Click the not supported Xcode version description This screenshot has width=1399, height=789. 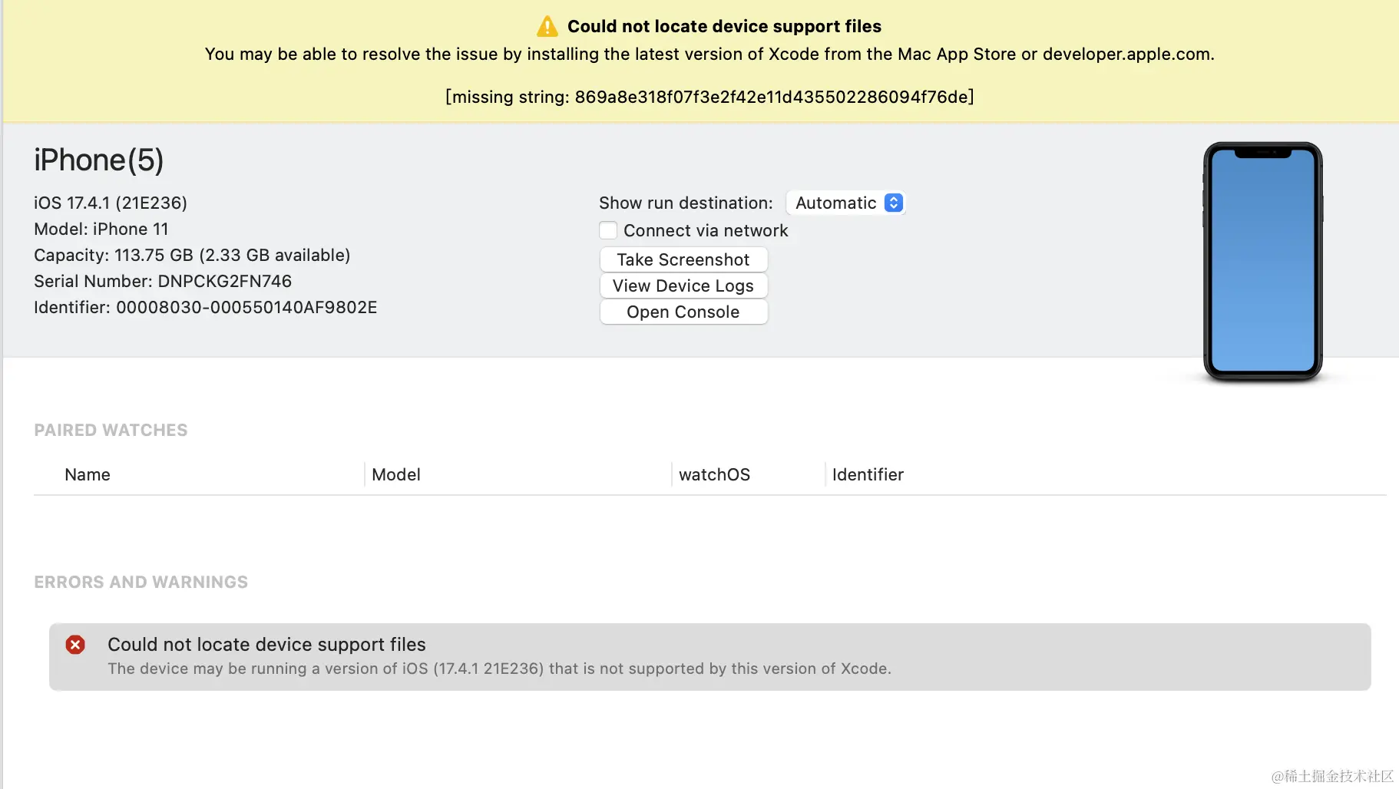(499, 669)
